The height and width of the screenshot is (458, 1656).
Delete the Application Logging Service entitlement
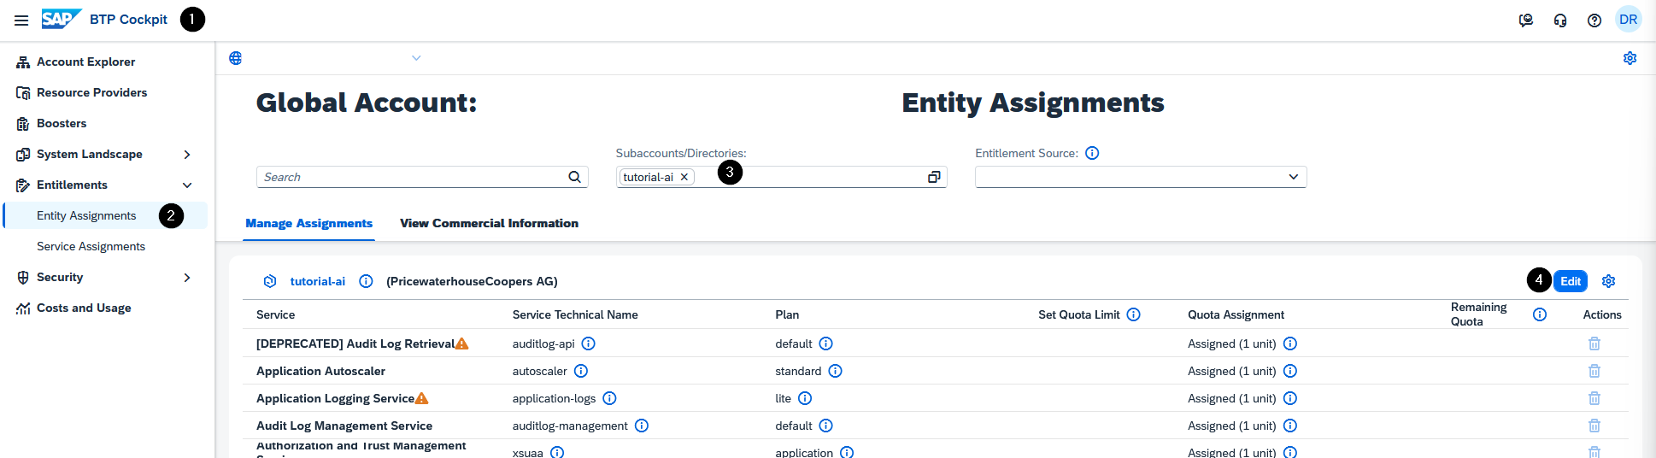(1594, 398)
